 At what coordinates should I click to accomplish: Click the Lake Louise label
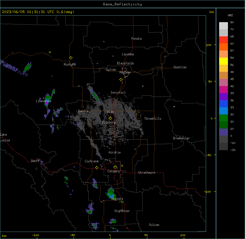coord(5,137)
